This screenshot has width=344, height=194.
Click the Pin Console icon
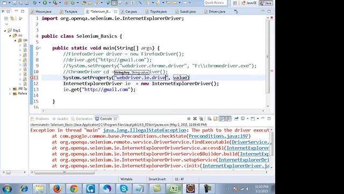click(x=236, y=119)
